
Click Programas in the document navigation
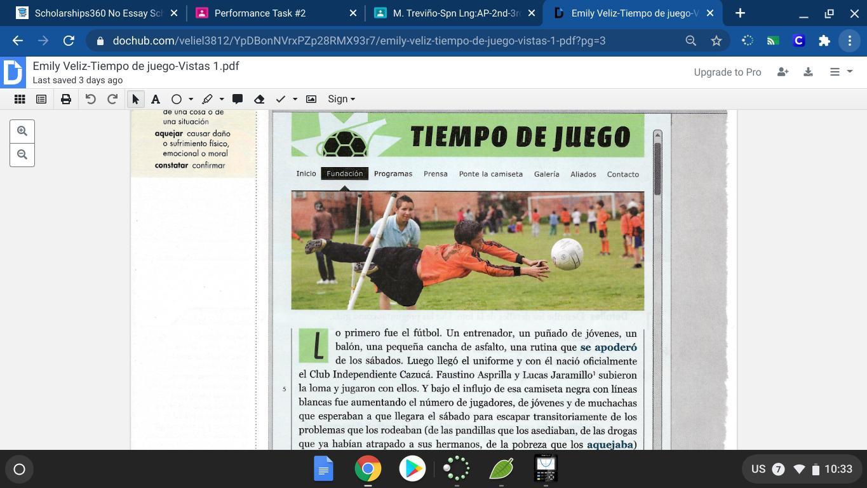tap(393, 173)
